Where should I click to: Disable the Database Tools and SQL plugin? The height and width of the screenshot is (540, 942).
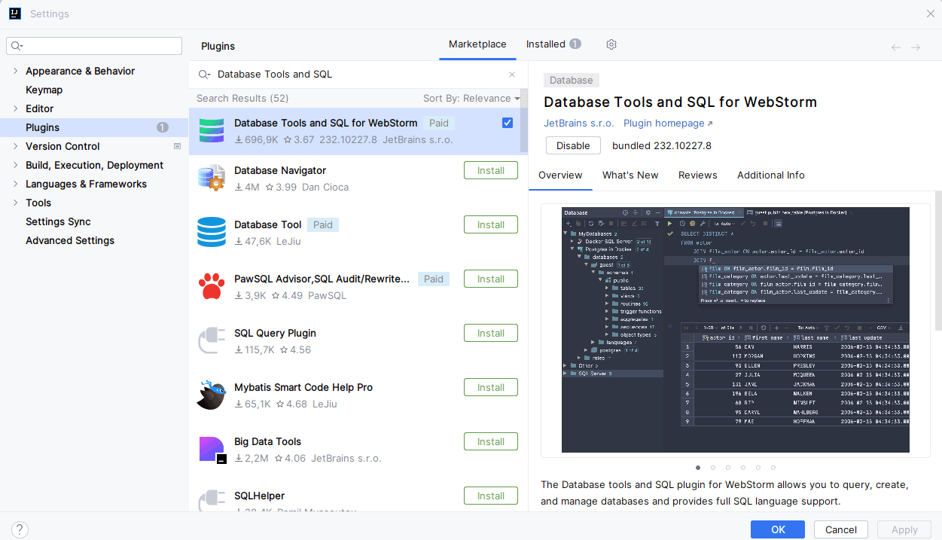pos(573,146)
